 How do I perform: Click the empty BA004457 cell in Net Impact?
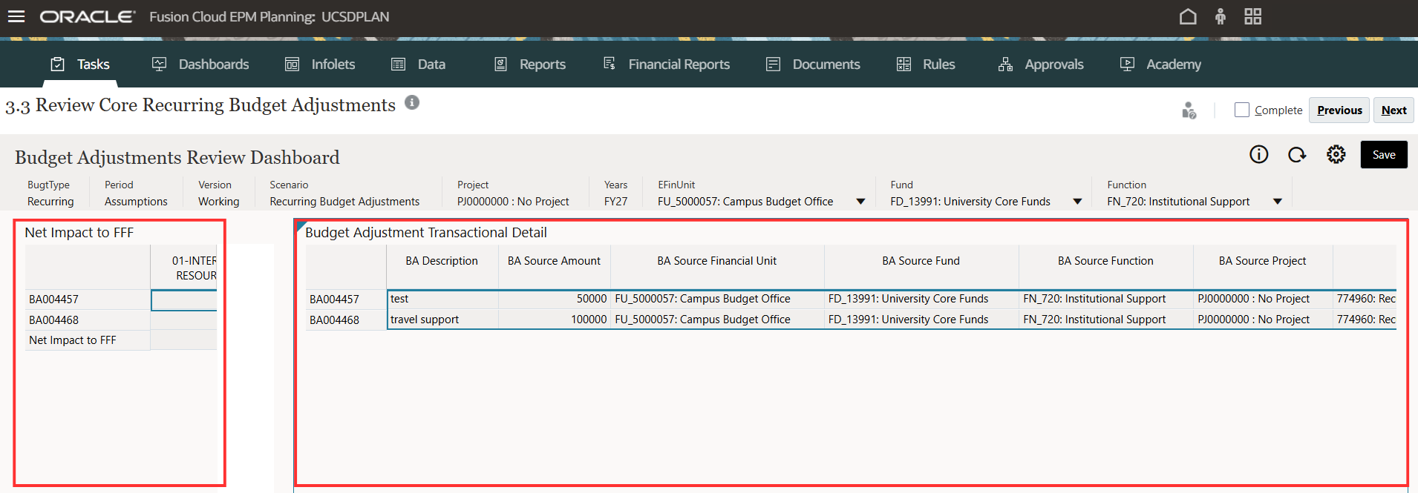184,300
